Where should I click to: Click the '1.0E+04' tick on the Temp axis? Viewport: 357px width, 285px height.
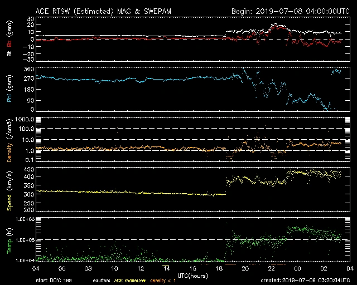point(25,261)
